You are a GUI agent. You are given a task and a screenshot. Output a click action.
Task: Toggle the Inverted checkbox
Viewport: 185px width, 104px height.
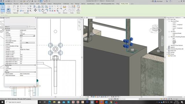tap(21, 44)
